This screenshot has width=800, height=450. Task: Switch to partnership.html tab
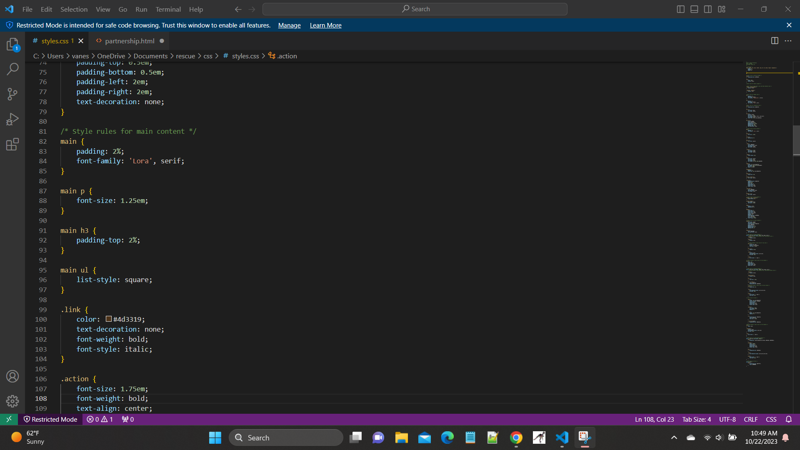pyautogui.click(x=130, y=41)
